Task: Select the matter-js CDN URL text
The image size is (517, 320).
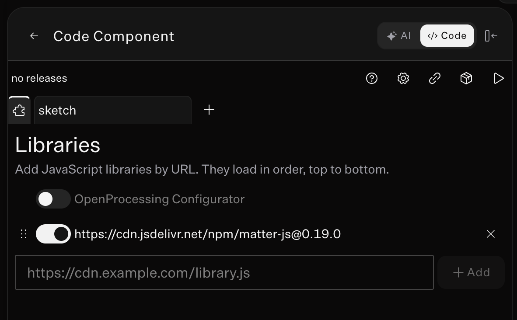Action: click(x=208, y=234)
